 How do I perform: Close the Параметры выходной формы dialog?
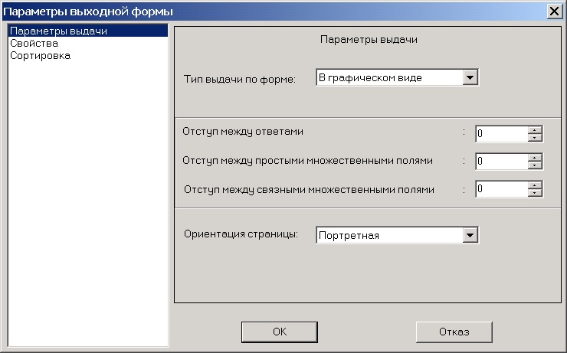pyautogui.click(x=554, y=11)
